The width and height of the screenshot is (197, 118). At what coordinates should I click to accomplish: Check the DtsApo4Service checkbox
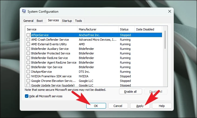(28, 72)
